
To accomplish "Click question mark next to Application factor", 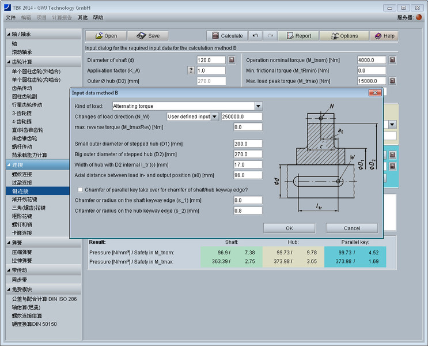I will 191,70.
